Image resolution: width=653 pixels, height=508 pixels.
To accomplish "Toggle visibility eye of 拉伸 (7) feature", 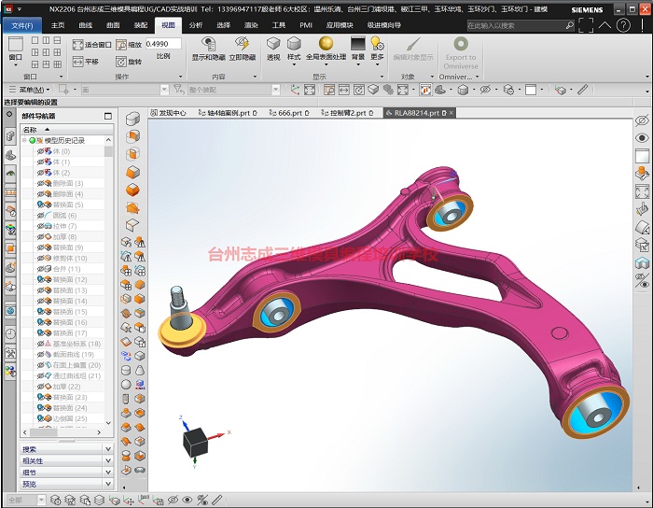I will [40, 226].
